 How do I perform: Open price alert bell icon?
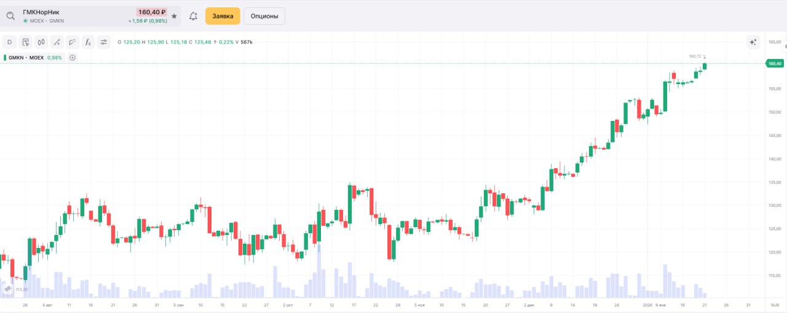193,16
